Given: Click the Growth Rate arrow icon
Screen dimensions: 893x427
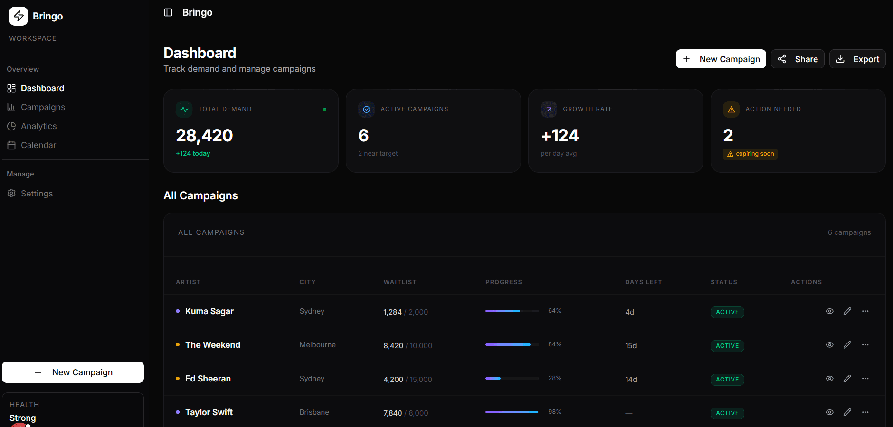Looking at the screenshot, I should (549, 109).
